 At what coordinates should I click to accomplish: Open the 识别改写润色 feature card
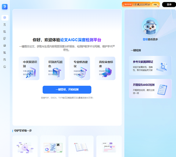(x=54, y=68)
